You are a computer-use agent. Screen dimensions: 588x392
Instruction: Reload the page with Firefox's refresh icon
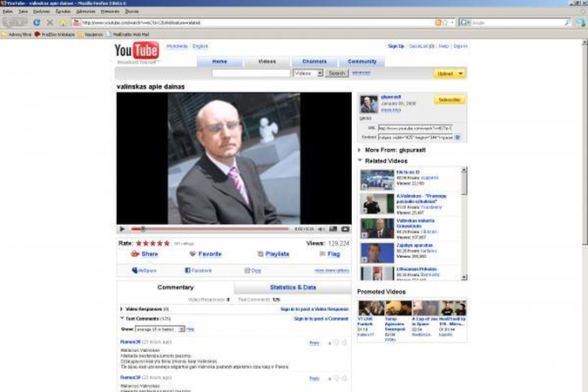pos(37,23)
